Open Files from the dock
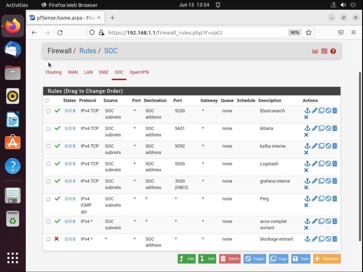Image resolution: width=363 pixels, height=272 pixels. point(13,73)
